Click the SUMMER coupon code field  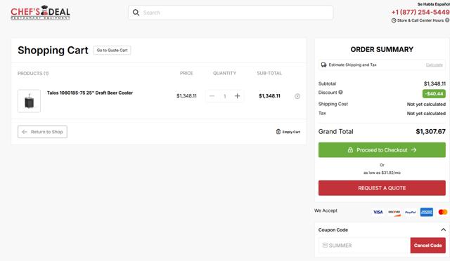click(x=364, y=246)
